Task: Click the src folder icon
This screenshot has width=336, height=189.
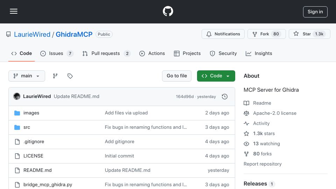Action: [17, 127]
